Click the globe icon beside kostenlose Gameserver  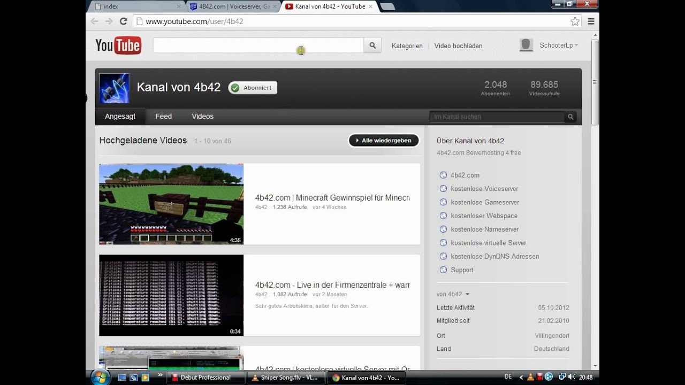[443, 202]
